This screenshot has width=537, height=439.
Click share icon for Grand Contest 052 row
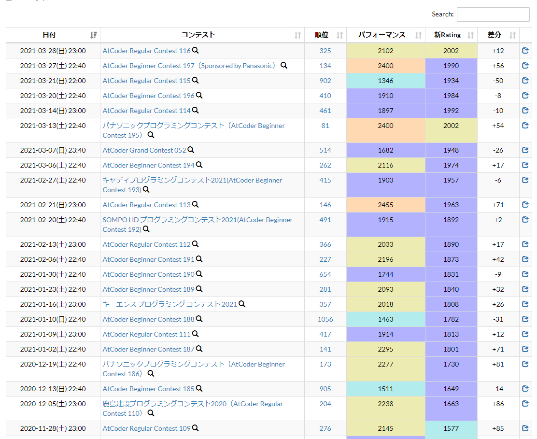click(525, 150)
